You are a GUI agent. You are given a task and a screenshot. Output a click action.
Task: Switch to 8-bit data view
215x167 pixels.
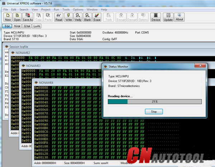coord(7,26)
